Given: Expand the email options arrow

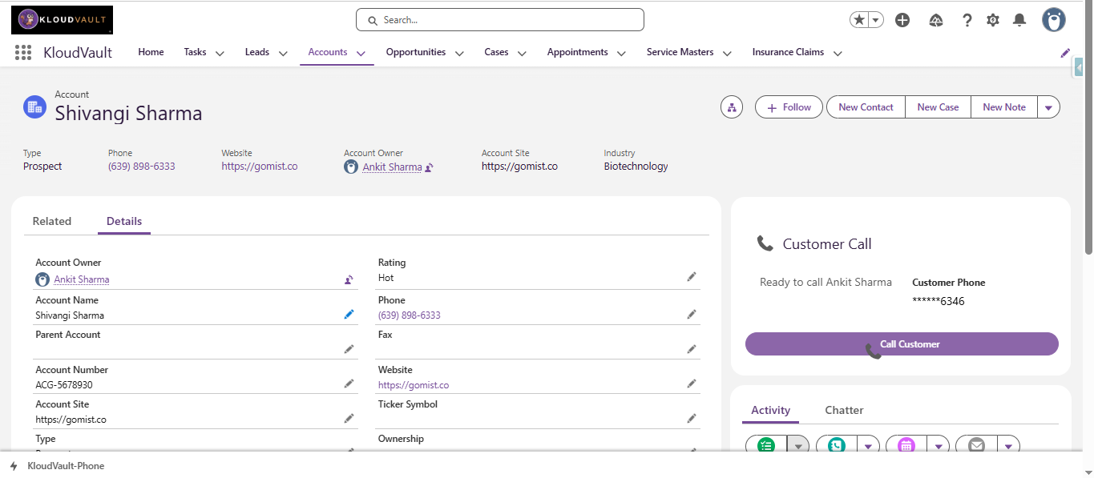Looking at the screenshot, I should pos(1008,446).
